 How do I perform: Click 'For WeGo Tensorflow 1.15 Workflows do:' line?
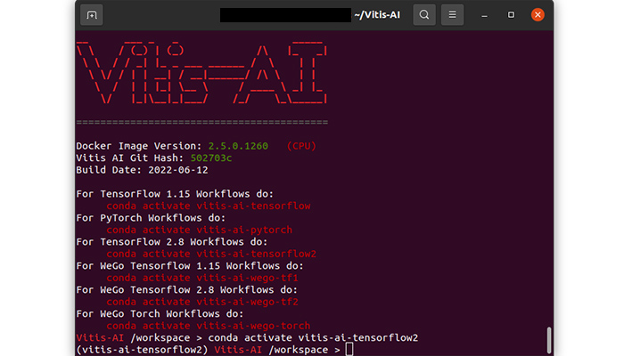pyautogui.click(x=190, y=266)
